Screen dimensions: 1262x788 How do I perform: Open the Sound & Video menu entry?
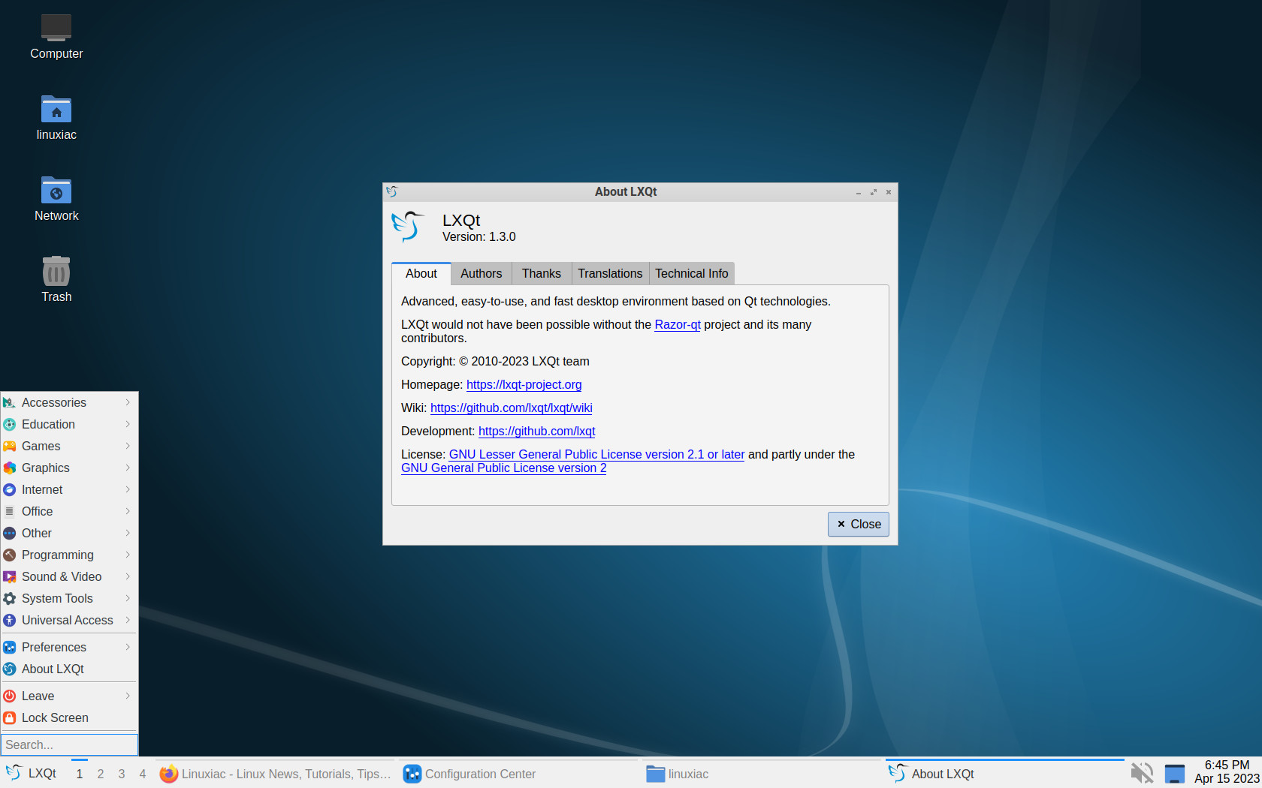click(69, 577)
